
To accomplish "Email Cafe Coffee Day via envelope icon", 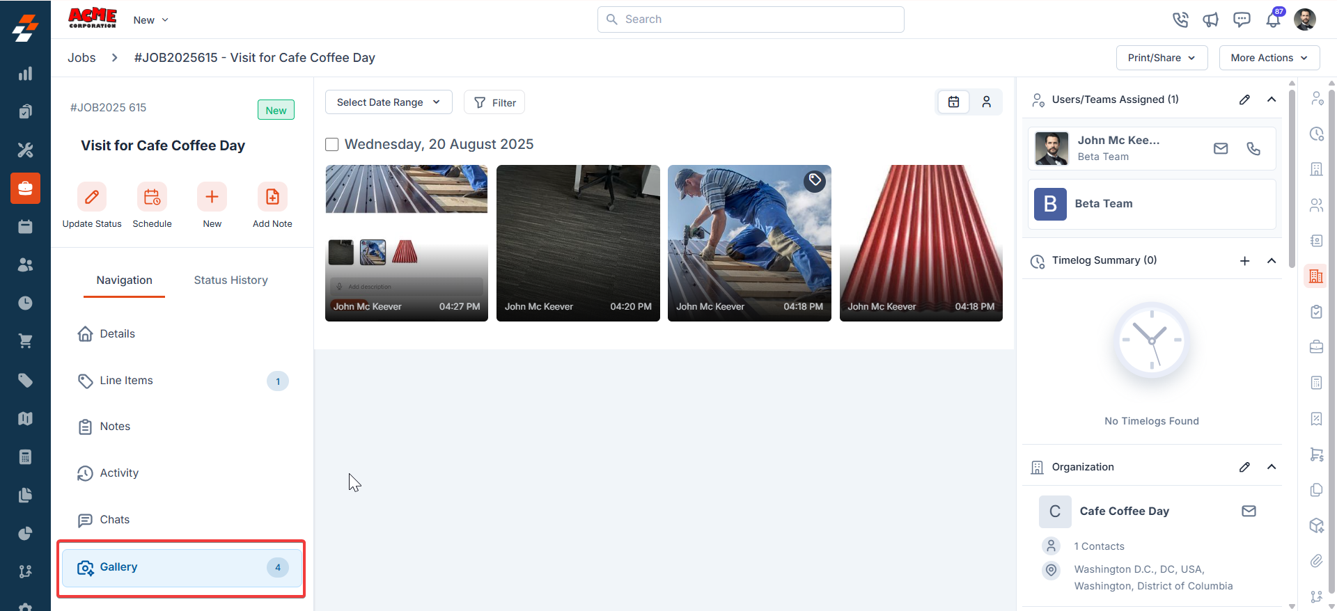I will [x=1249, y=511].
